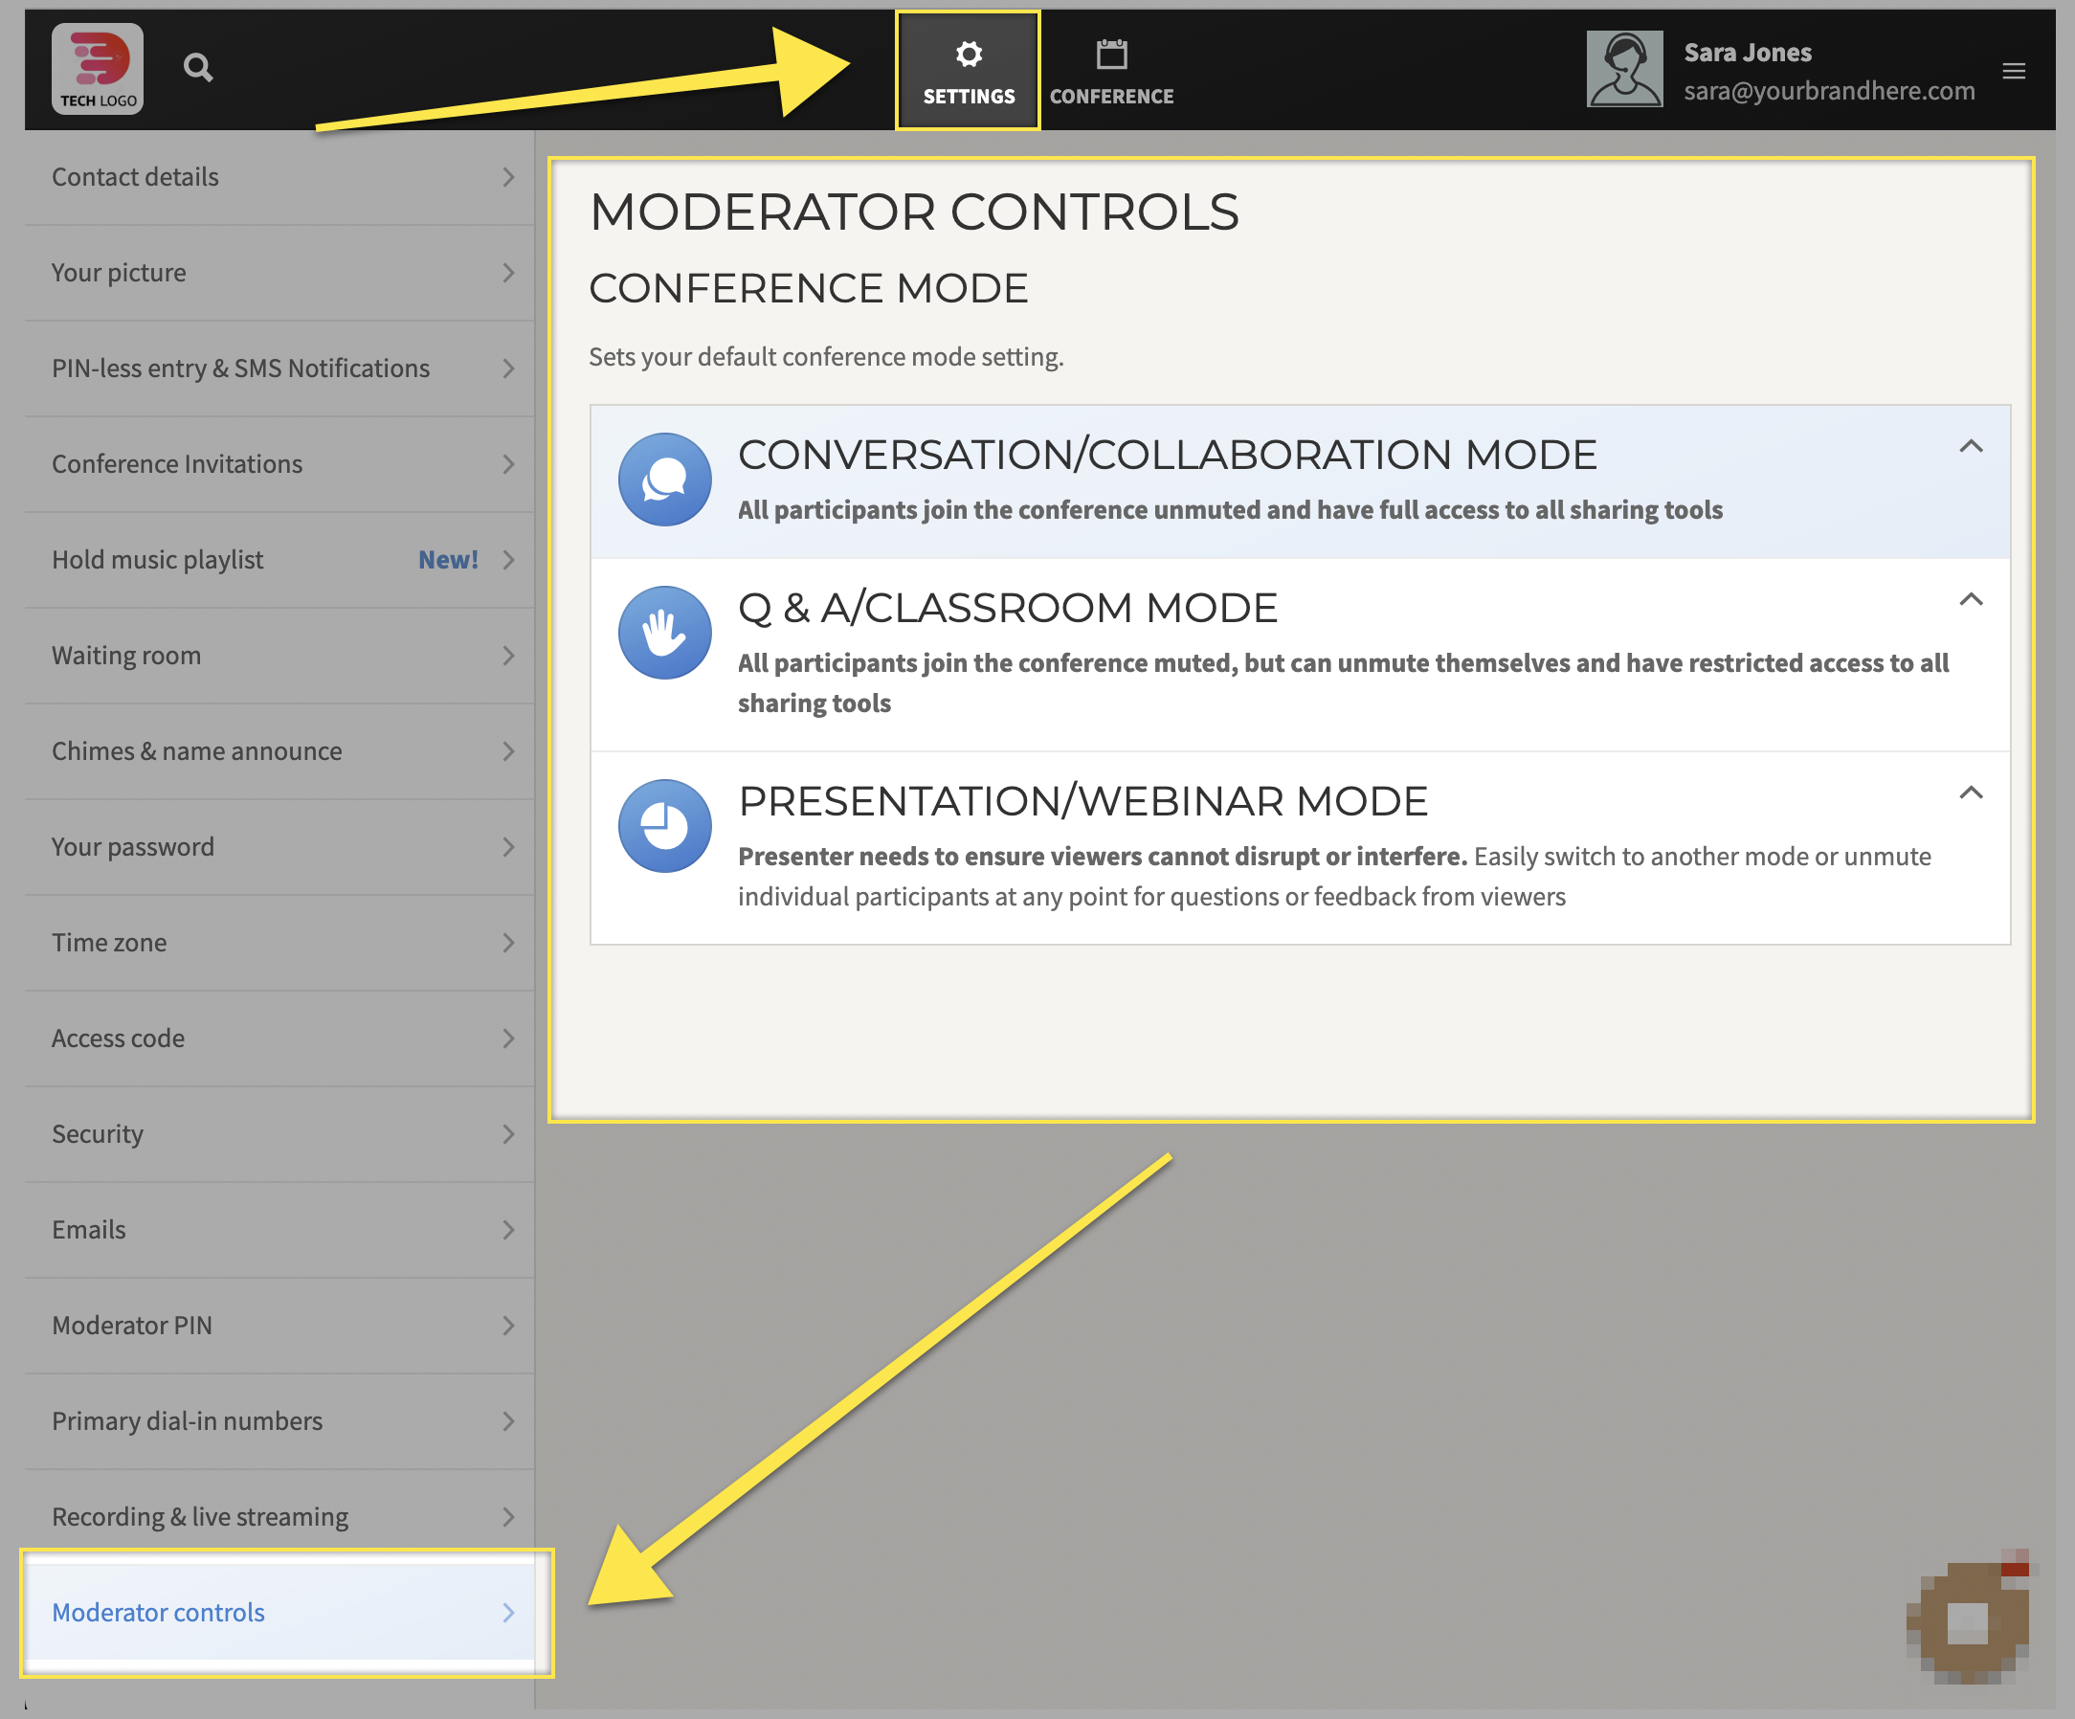The height and width of the screenshot is (1719, 2075).
Task: Click the Q&A raised hand icon
Action: click(x=664, y=633)
